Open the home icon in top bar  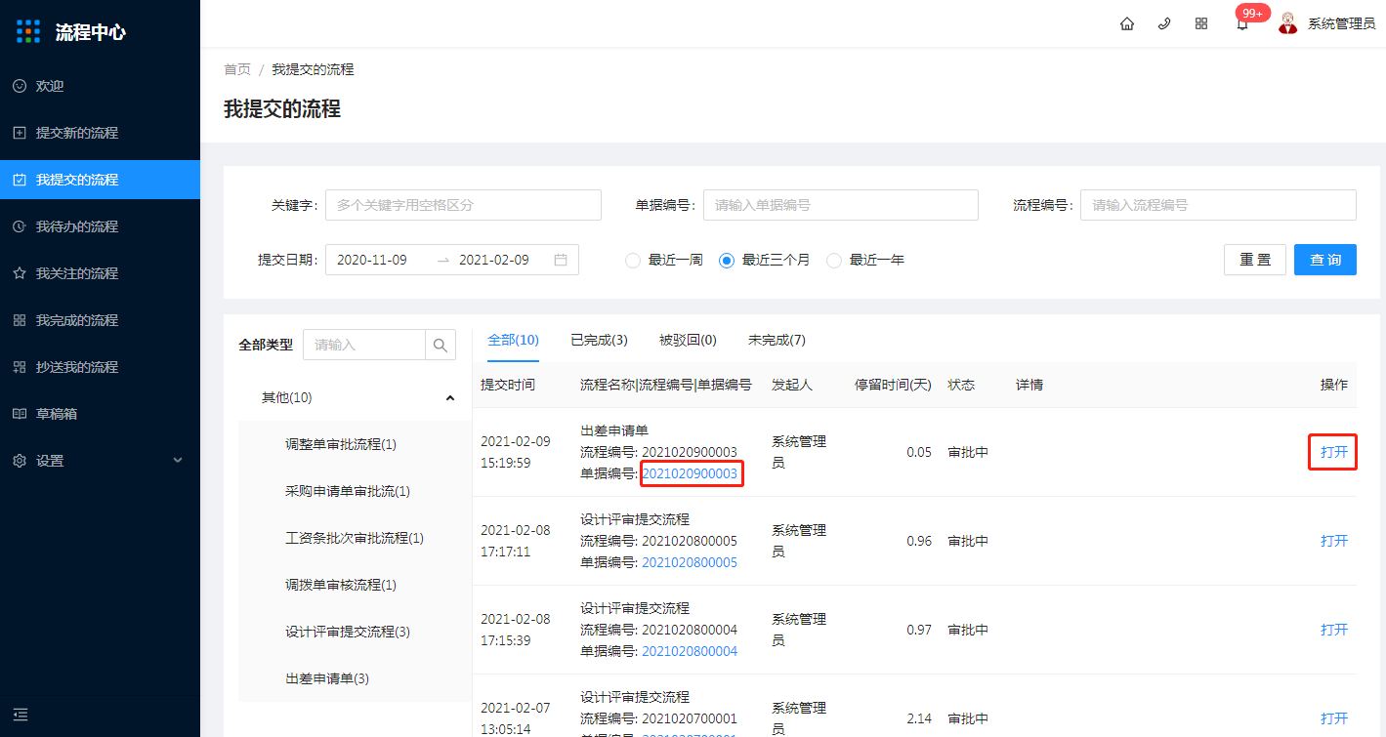click(1127, 23)
